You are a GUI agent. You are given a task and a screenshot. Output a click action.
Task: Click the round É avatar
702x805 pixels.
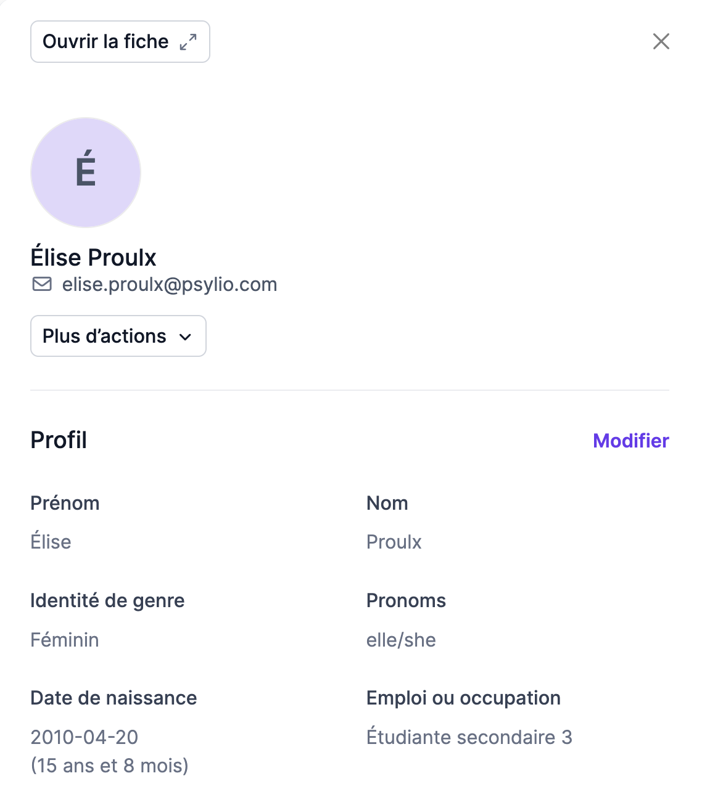point(86,173)
